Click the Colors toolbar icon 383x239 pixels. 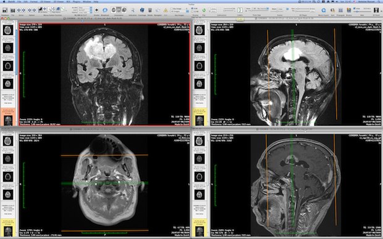click(x=240, y=10)
